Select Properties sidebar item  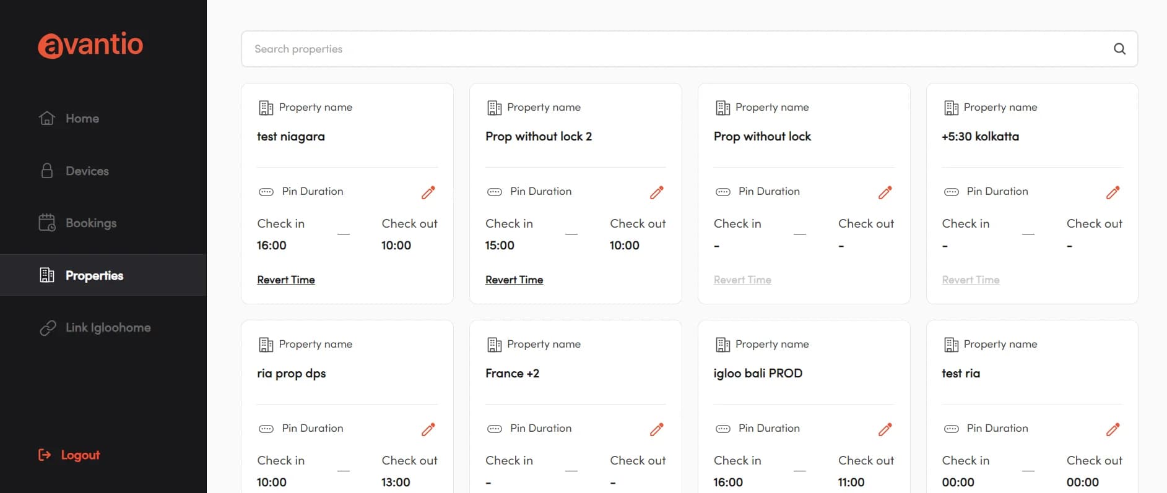tap(103, 275)
